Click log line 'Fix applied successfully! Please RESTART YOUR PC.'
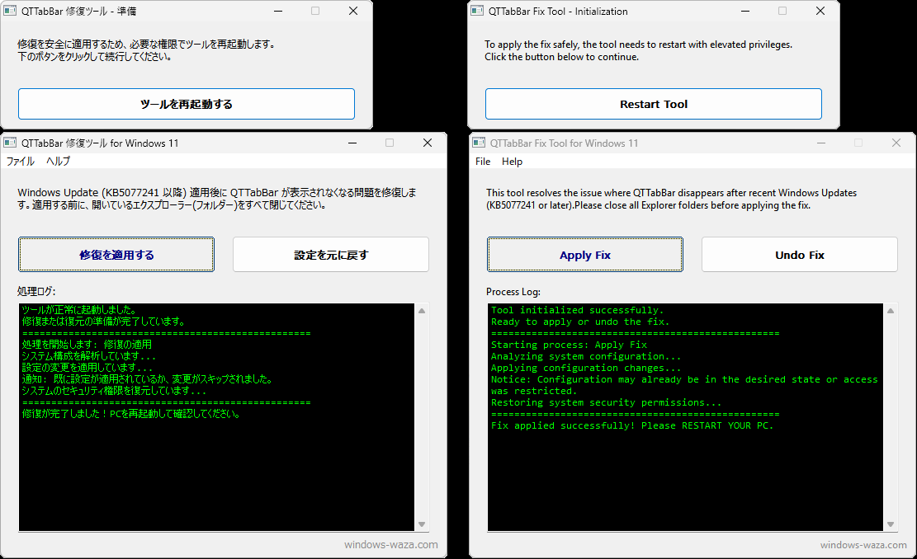Image resolution: width=917 pixels, height=559 pixels. click(x=632, y=425)
